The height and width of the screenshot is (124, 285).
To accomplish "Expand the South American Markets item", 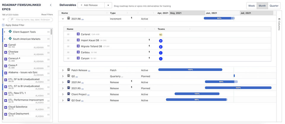I will (4, 39).
